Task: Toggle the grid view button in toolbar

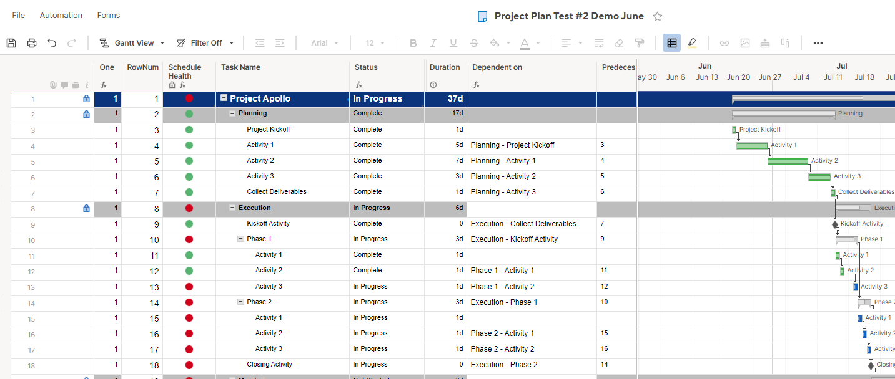Action: (x=671, y=43)
